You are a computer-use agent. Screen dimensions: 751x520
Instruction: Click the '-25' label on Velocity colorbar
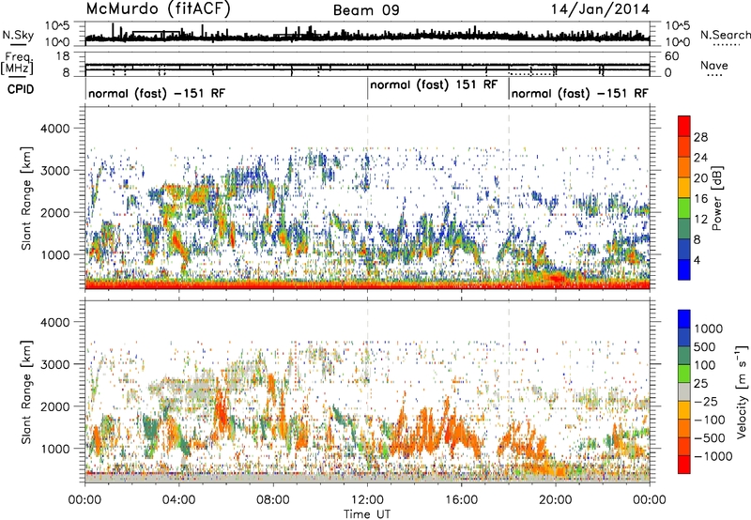coord(708,401)
